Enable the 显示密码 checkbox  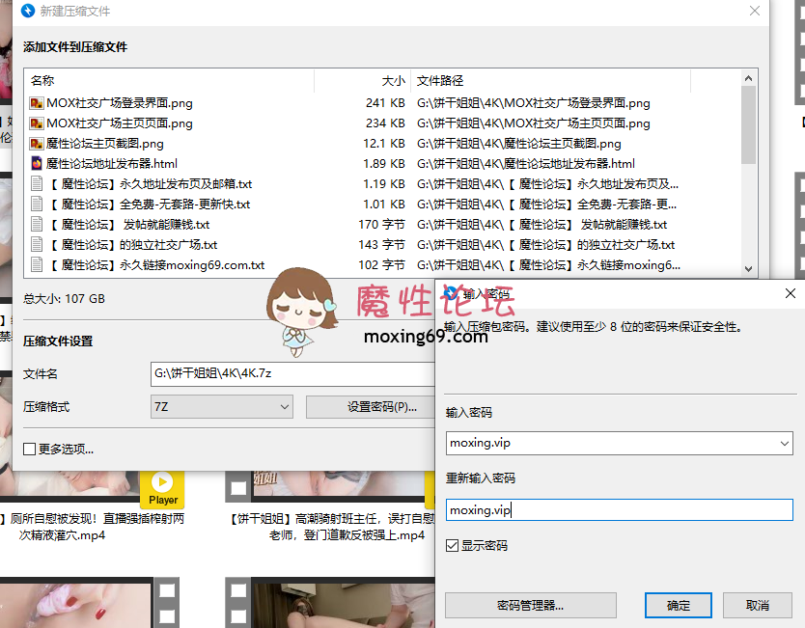[450, 544]
